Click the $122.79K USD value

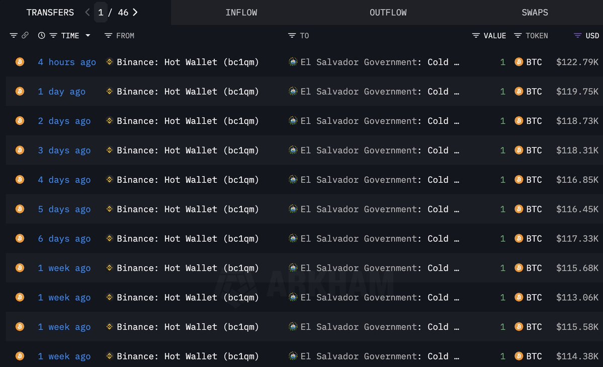point(577,62)
